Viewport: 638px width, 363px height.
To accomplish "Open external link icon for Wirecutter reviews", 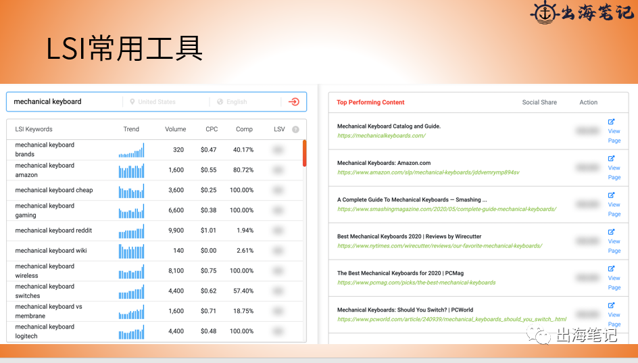I will click(x=611, y=232).
